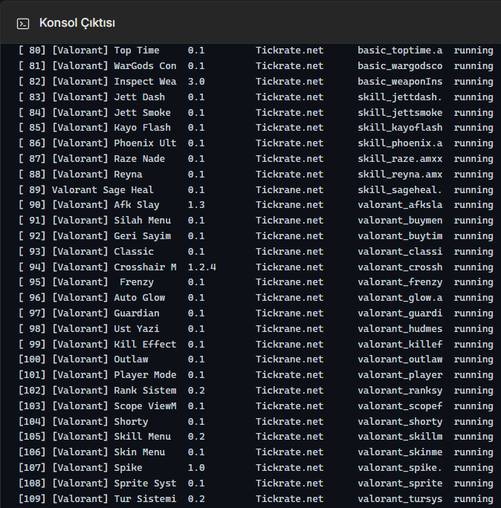
Task: Click row number [105]
Action: [32, 437]
